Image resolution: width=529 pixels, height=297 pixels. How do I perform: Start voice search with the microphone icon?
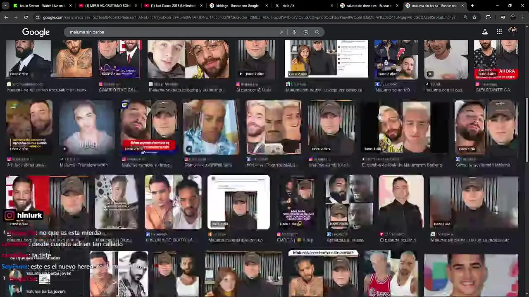(x=294, y=32)
